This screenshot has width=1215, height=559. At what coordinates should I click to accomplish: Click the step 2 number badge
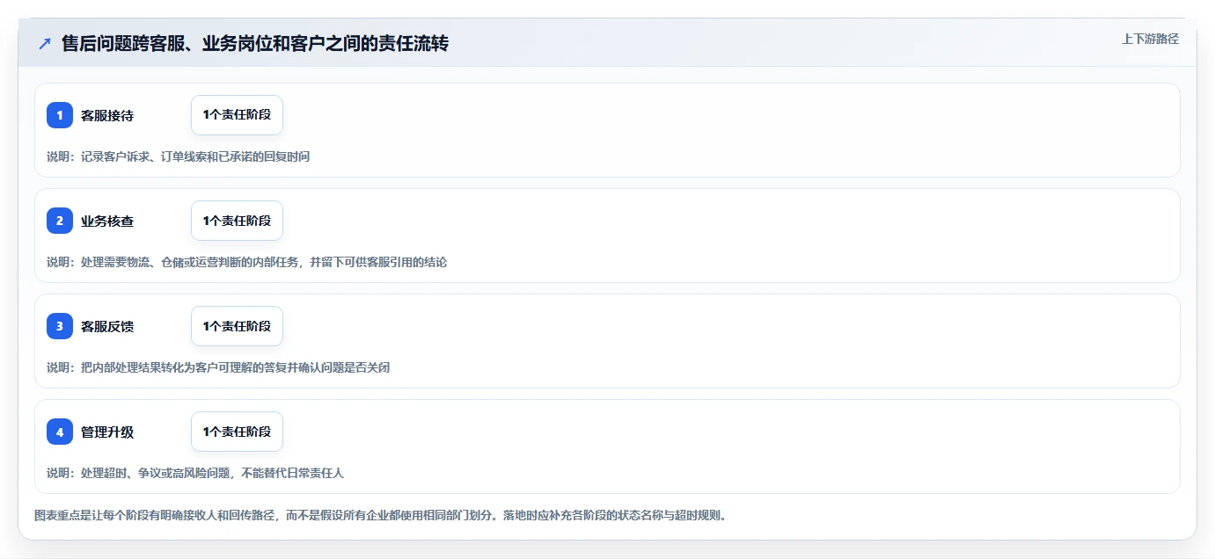point(60,221)
